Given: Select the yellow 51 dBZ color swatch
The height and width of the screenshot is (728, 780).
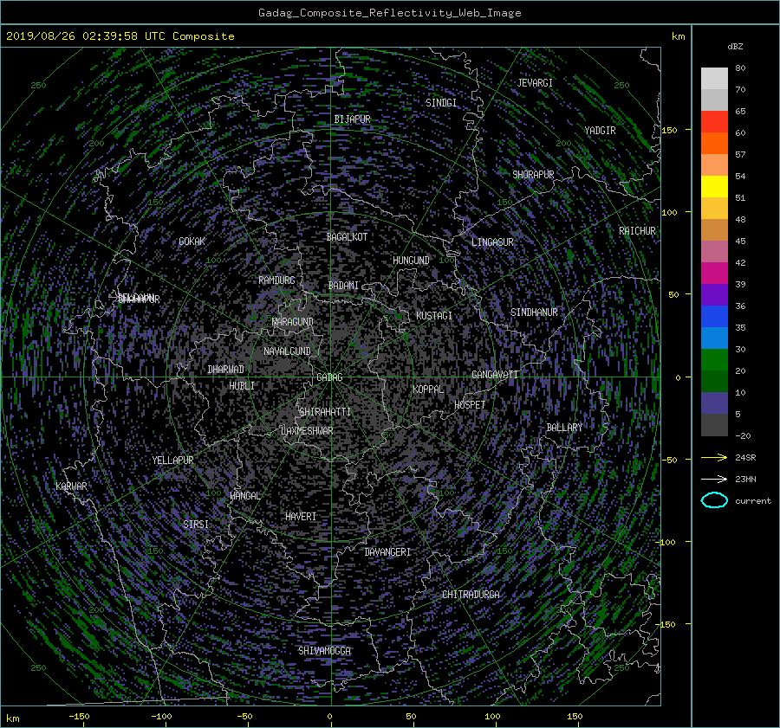Looking at the screenshot, I should click(x=714, y=187).
